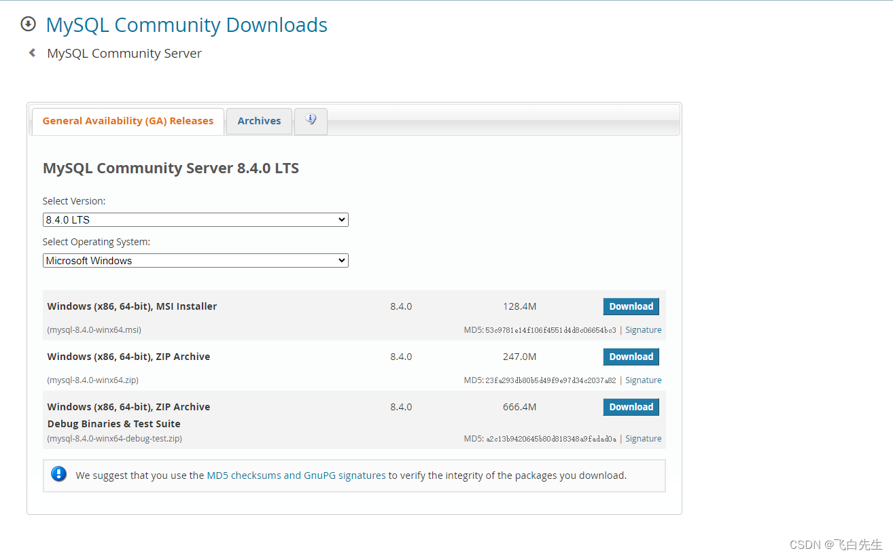Click the download circle icon beside page title

(x=28, y=24)
